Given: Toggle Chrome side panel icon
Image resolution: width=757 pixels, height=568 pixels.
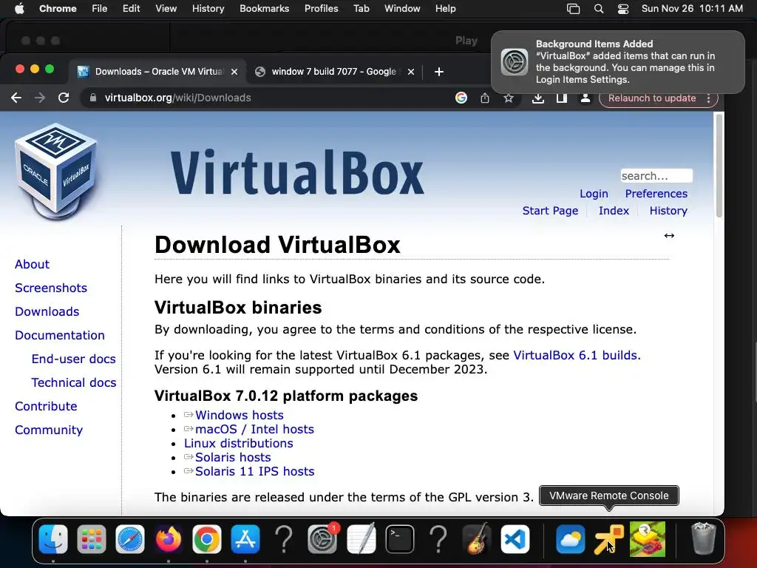Looking at the screenshot, I should pyautogui.click(x=562, y=98).
